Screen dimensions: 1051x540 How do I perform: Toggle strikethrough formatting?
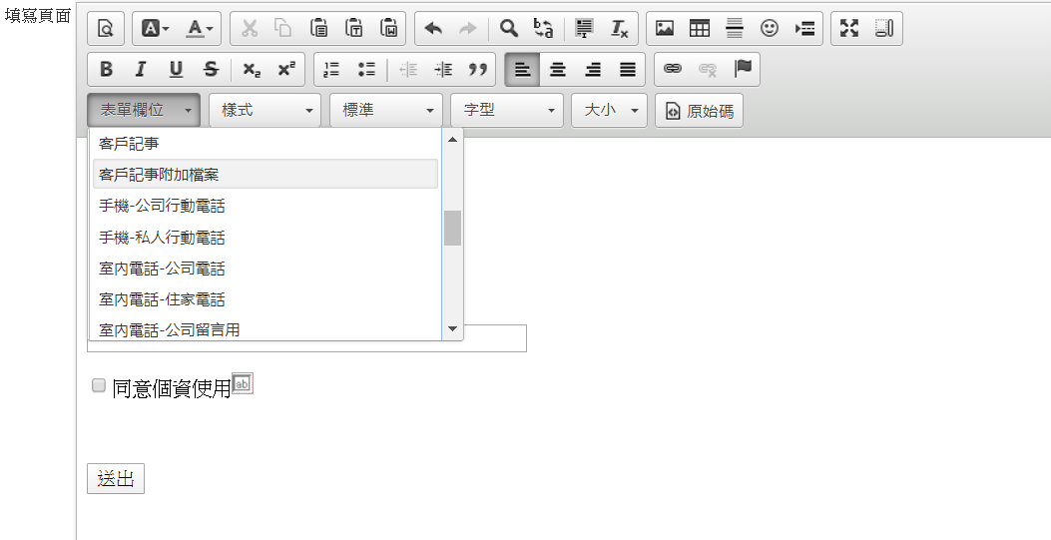pos(211,69)
